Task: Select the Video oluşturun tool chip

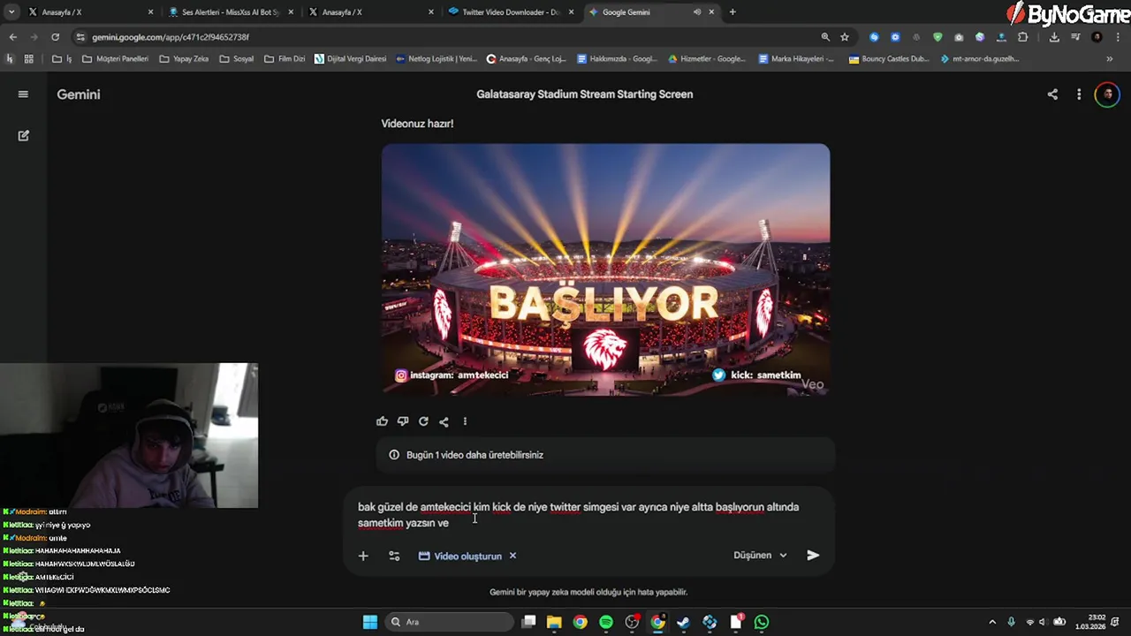Action: (x=459, y=556)
